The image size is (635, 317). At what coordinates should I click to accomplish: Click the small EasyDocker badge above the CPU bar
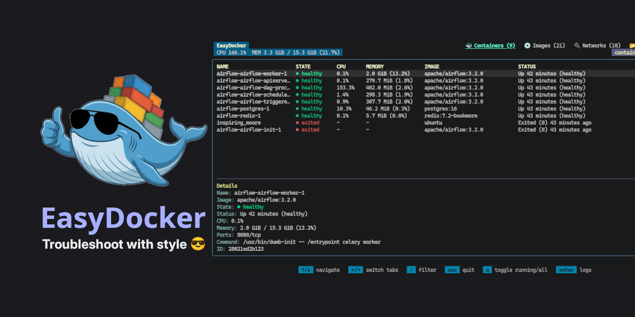tap(231, 46)
